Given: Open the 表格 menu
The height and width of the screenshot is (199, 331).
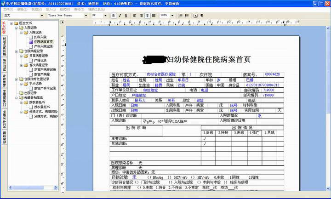Looking at the screenshot, I should (79, 10).
